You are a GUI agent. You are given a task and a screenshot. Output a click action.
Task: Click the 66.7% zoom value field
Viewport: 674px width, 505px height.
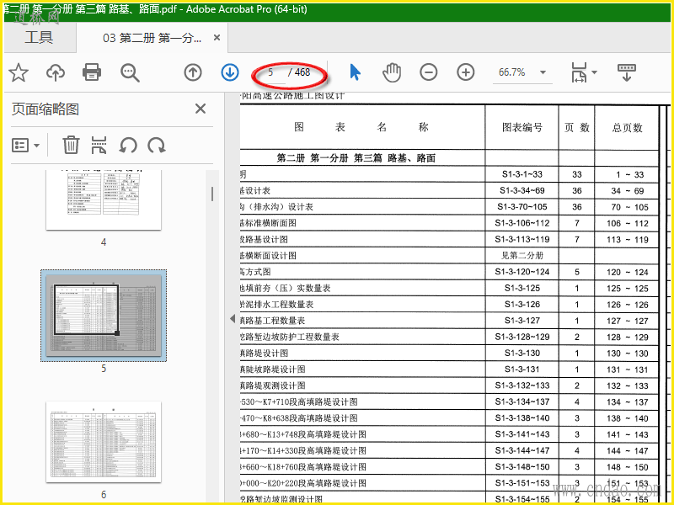(x=512, y=72)
